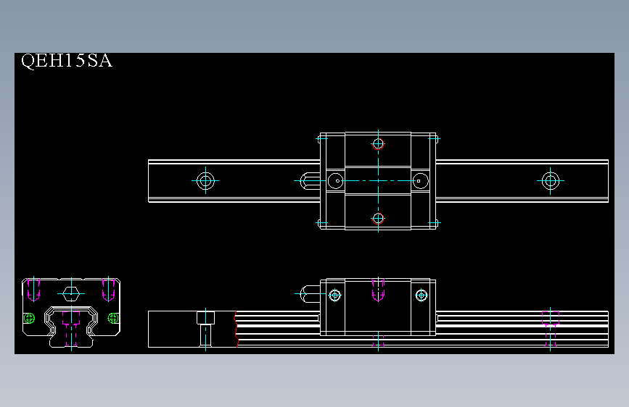Select the magenta threaded hole atop side-view block
This screenshot has width=629, height=407.
click(378, 289)
